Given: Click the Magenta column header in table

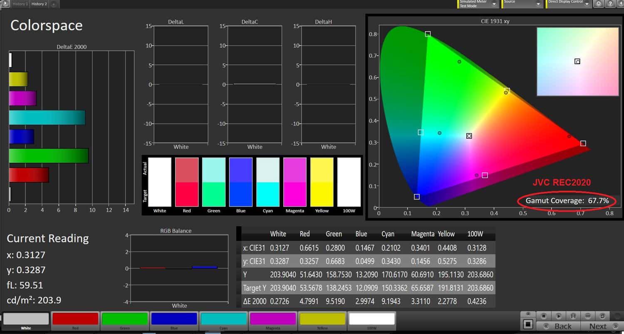Looking at the screenshot, I should pos(423,234).
